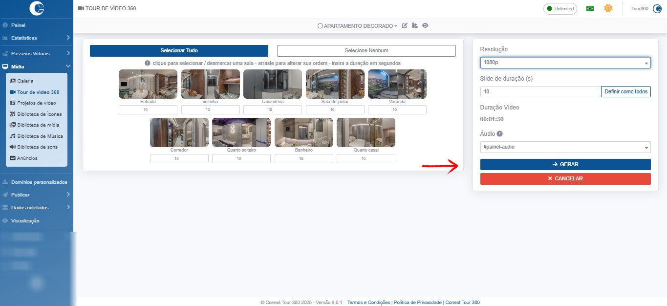Open the APARTAMENTO DECORADO tour dropdown
667x306 pixels.
357,25
